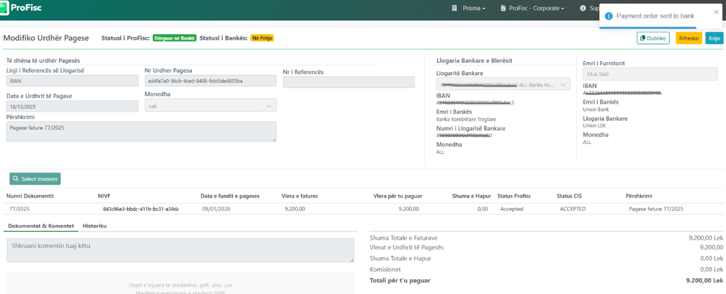The image size is (726, 294).
Task: Click the copy icon on Dubliko button
Action: coord(643,38)
